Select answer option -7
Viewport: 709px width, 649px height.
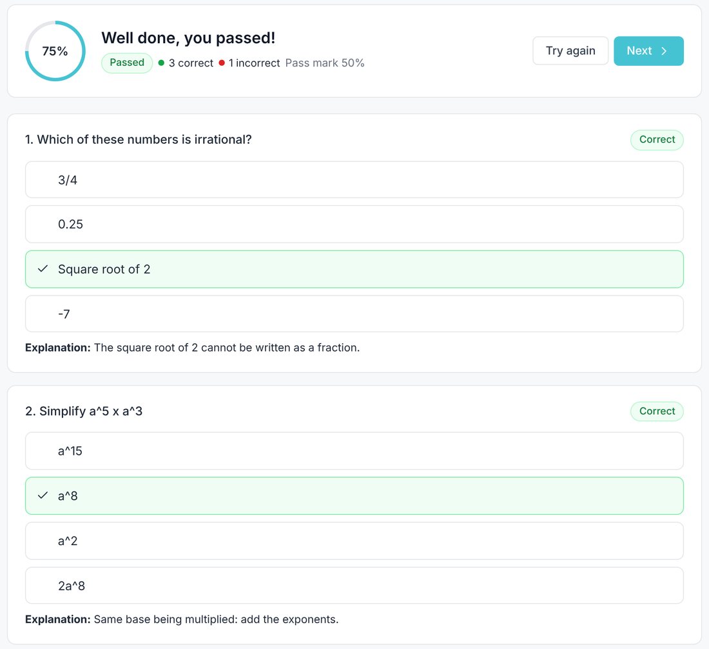(x=354, y=314)
